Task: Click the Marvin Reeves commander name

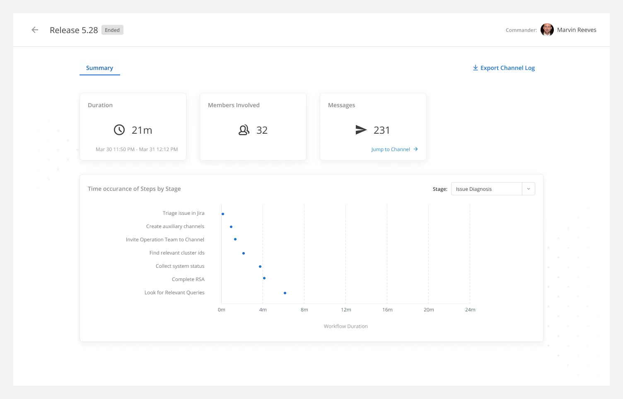Action: tap(577, 30)
